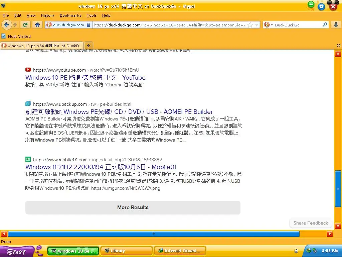Image resolution: width=342 pixels, height=257 pixels.
Task: Click the mobile01.com result URL text
Action: coord(98,160)
